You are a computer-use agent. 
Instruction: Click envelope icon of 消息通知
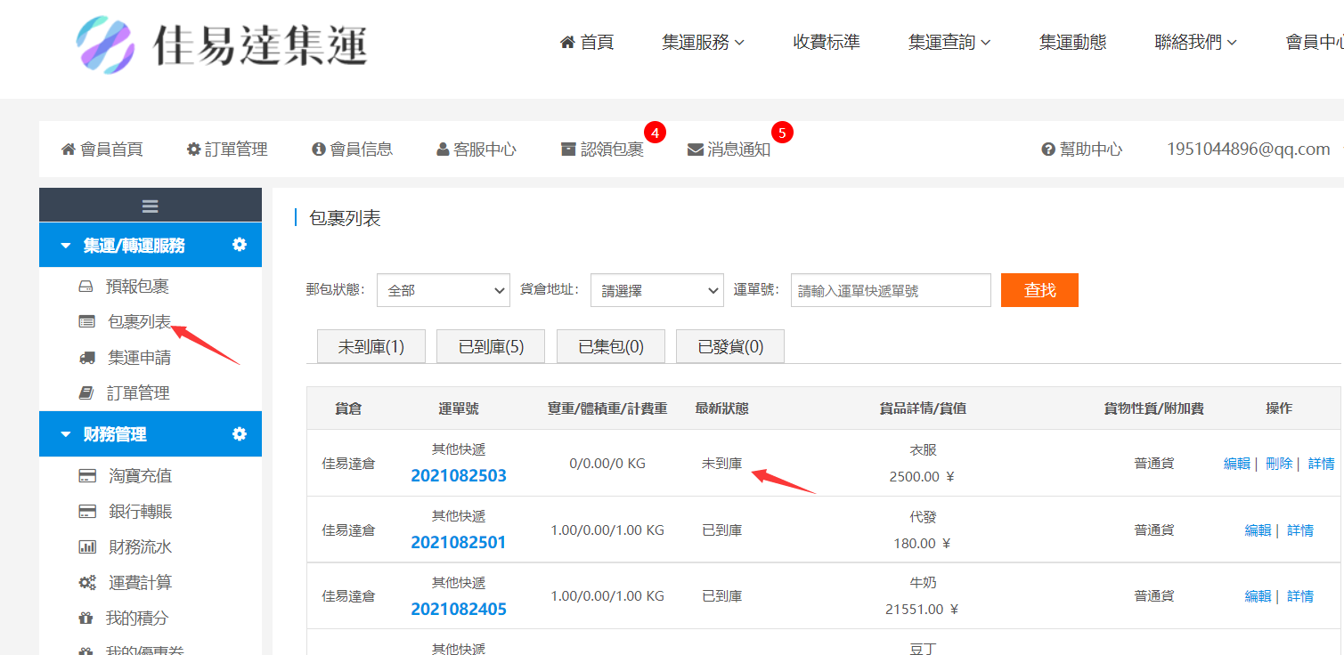(x=696, y=150)
